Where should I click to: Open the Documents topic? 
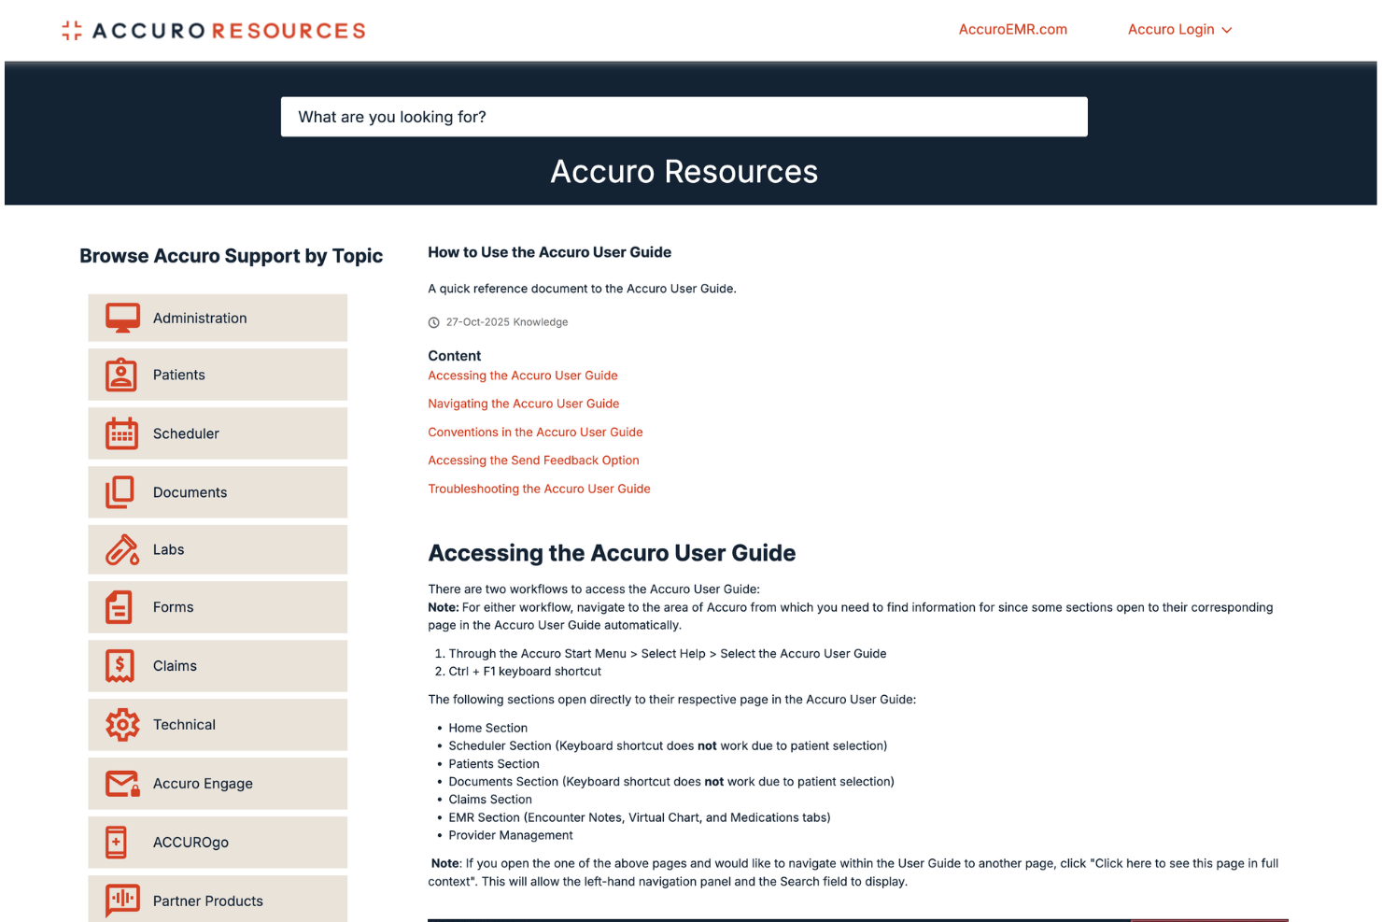coord(218,492)
